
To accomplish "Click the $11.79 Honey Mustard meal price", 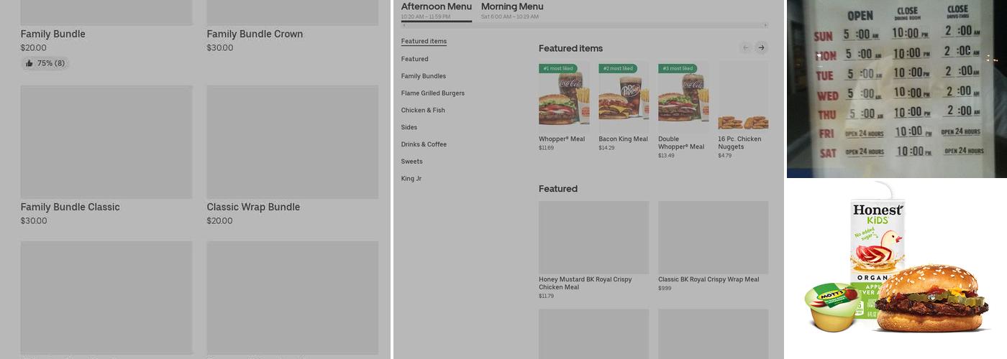I will click(x=547, y=296).
